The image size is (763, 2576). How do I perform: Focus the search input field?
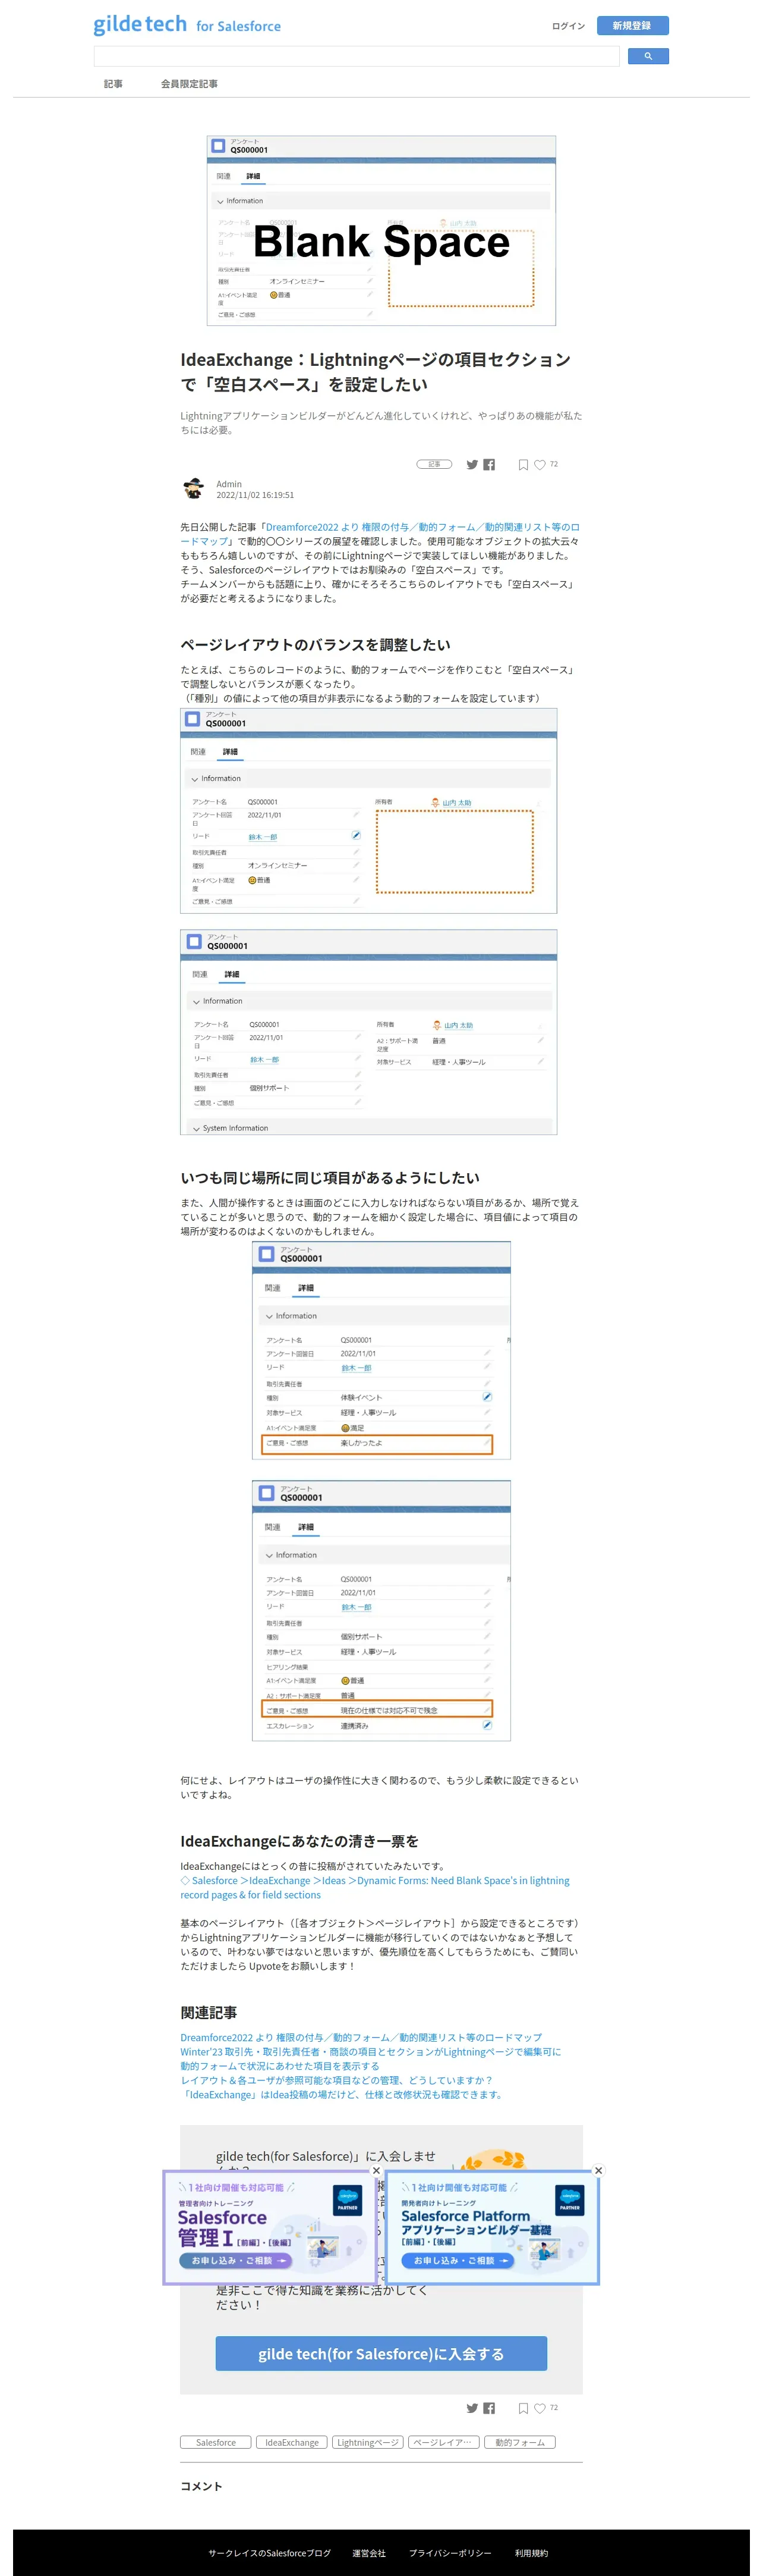(x=357, y=56)
